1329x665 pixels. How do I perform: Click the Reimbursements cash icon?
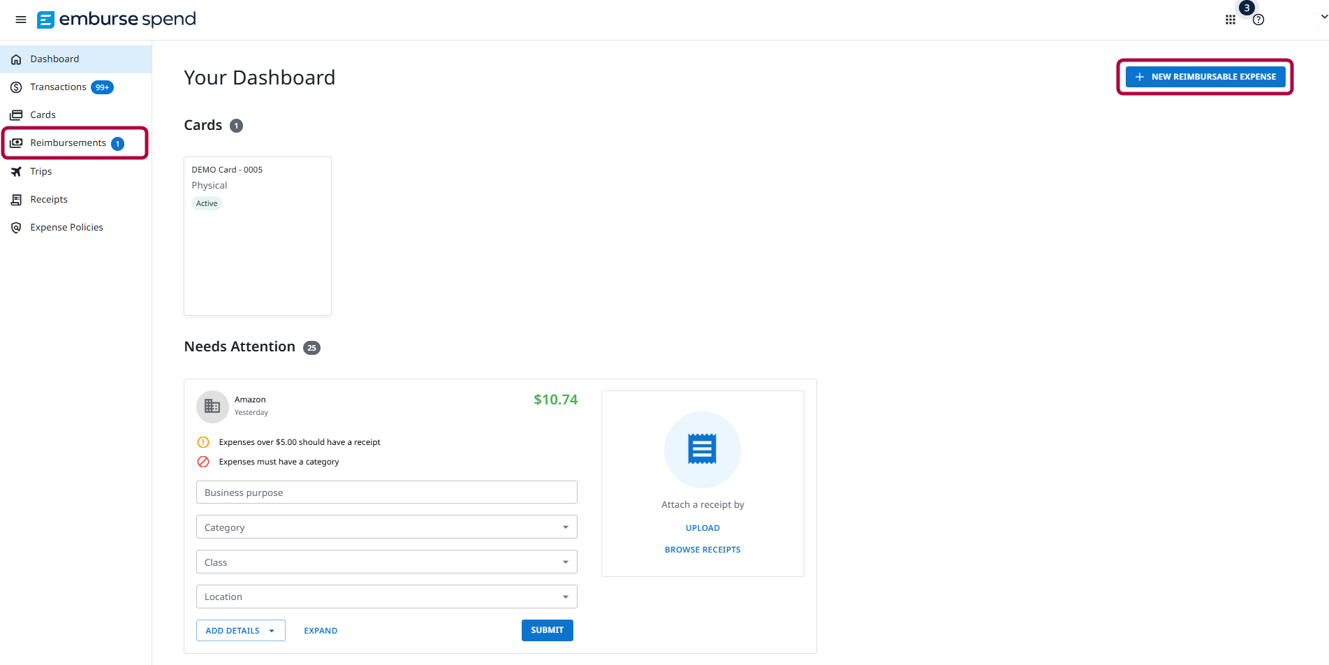point(16,143)
